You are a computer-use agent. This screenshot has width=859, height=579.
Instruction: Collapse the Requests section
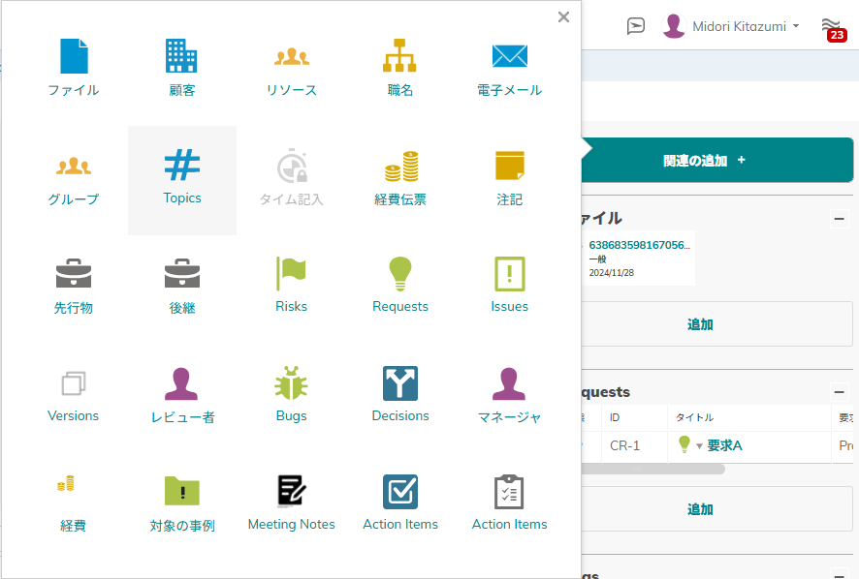coord(839,392)
